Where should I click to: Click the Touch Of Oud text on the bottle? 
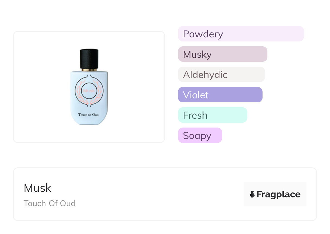88,115
